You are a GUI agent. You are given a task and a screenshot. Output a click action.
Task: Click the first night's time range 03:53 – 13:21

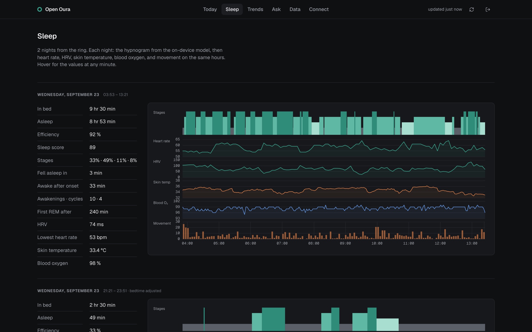(x=115, y=95)
